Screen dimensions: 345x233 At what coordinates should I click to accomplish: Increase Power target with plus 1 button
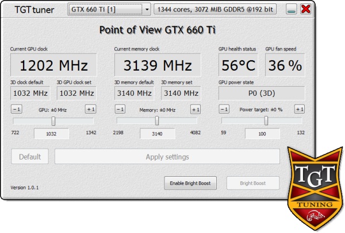click(x=300, y=109)
